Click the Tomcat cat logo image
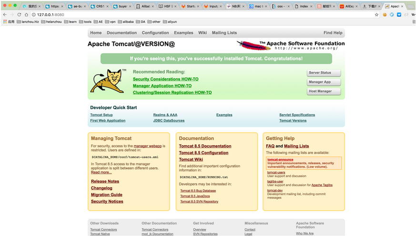This screenshot has width=416, height=241. 108,81
